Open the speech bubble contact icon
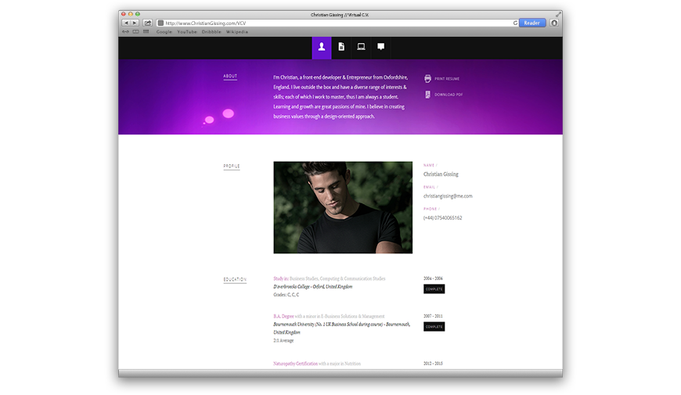681x395 pixels. tap(381, 47)
